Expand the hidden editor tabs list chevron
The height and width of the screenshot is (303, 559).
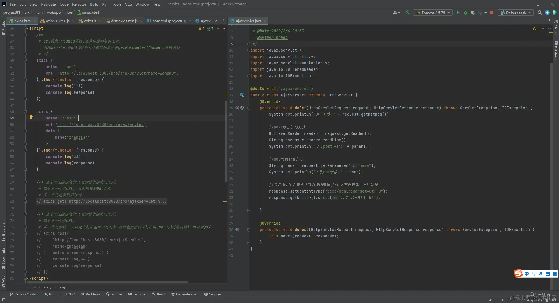216,21
